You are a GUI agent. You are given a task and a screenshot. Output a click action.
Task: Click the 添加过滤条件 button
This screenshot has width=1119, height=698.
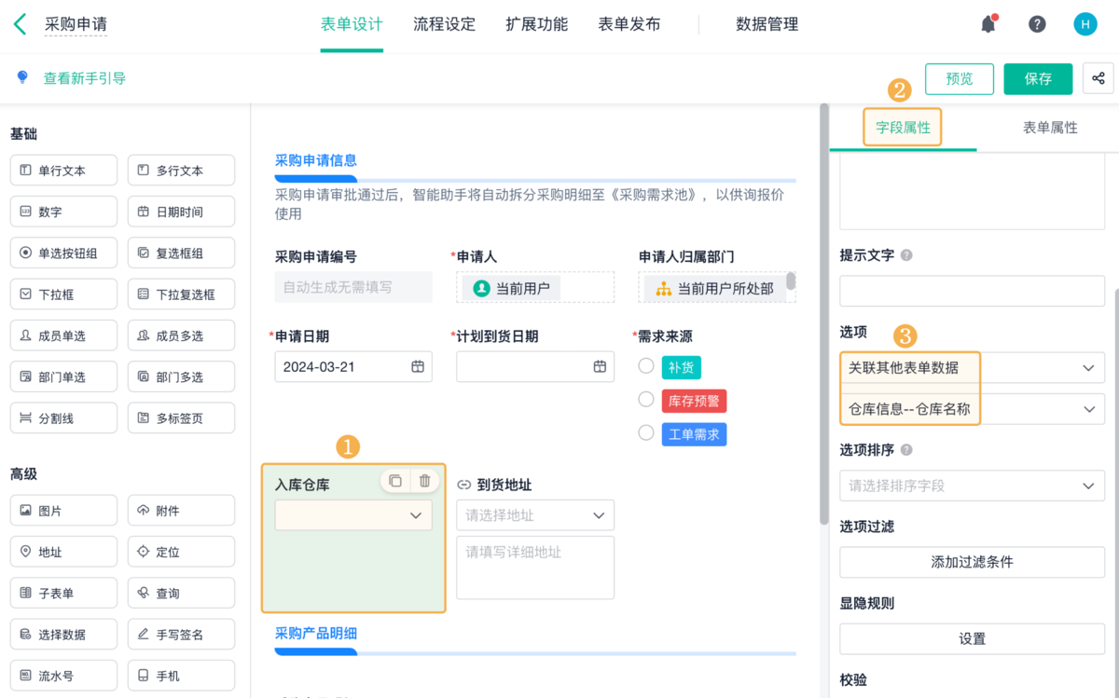pyautogui.click(x=972, y=562)
